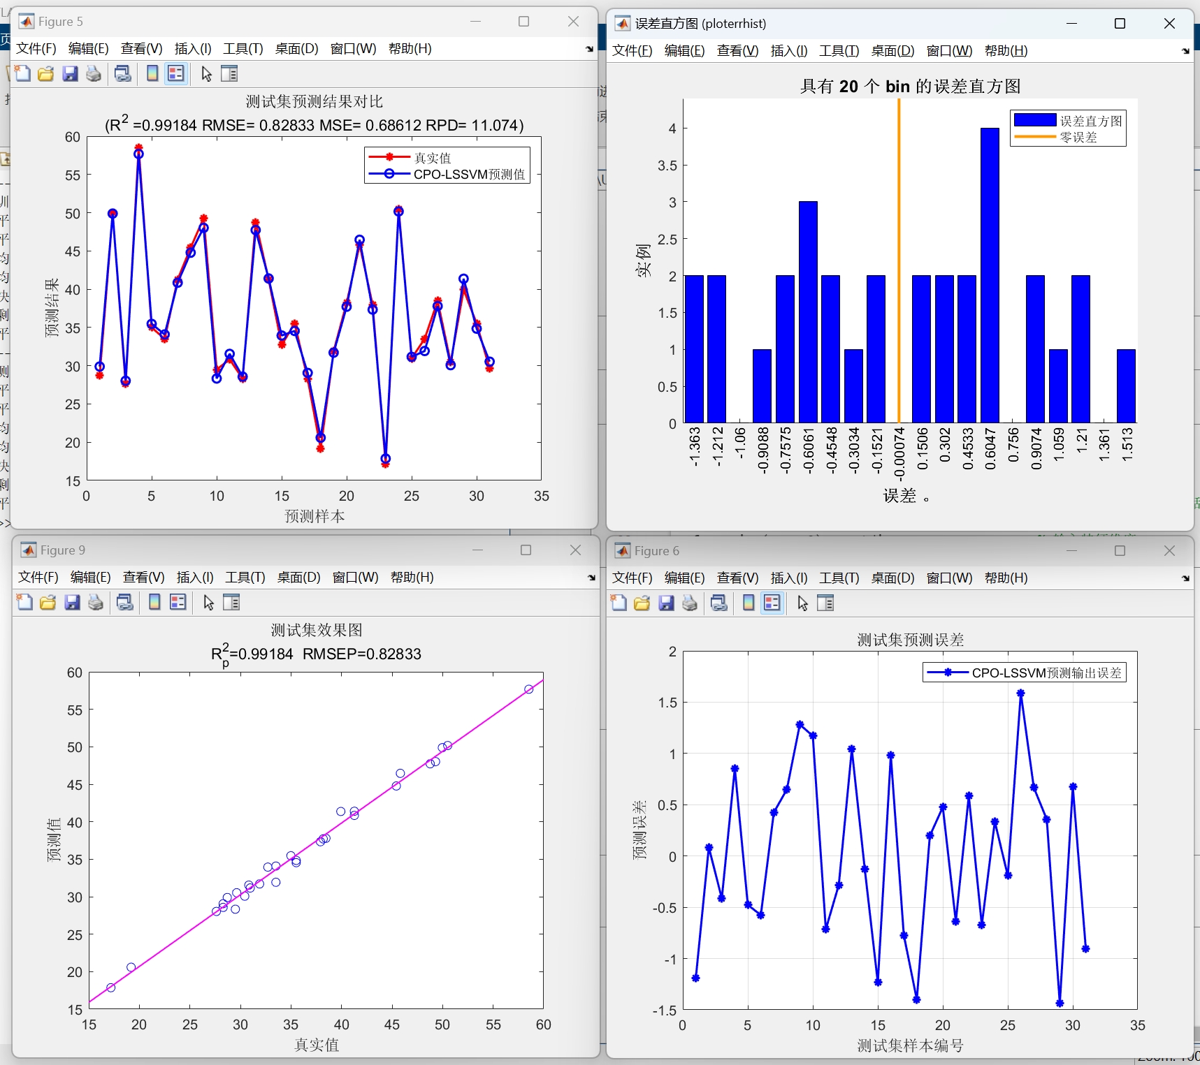Click Print Preview icon in Figure 5 toolbar
Image resolution: width=1200 pixels, height=1065 pixels.
pos(123,73)
